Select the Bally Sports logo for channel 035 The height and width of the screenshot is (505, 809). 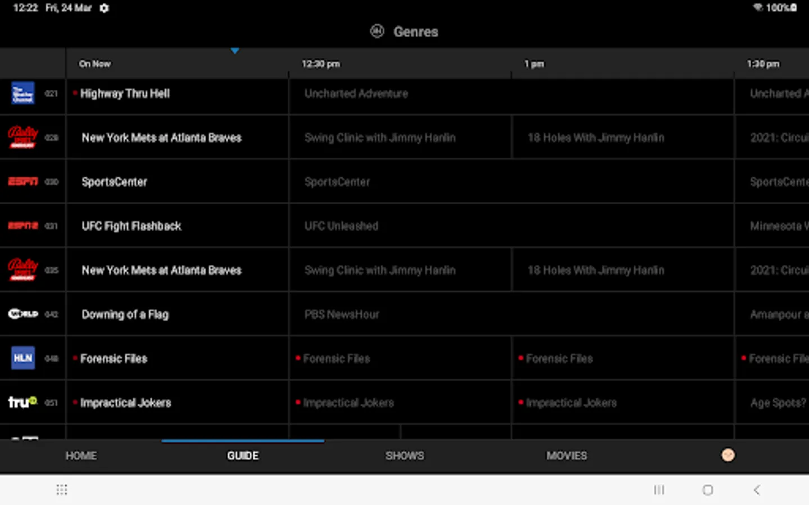(x=23, y=270)
